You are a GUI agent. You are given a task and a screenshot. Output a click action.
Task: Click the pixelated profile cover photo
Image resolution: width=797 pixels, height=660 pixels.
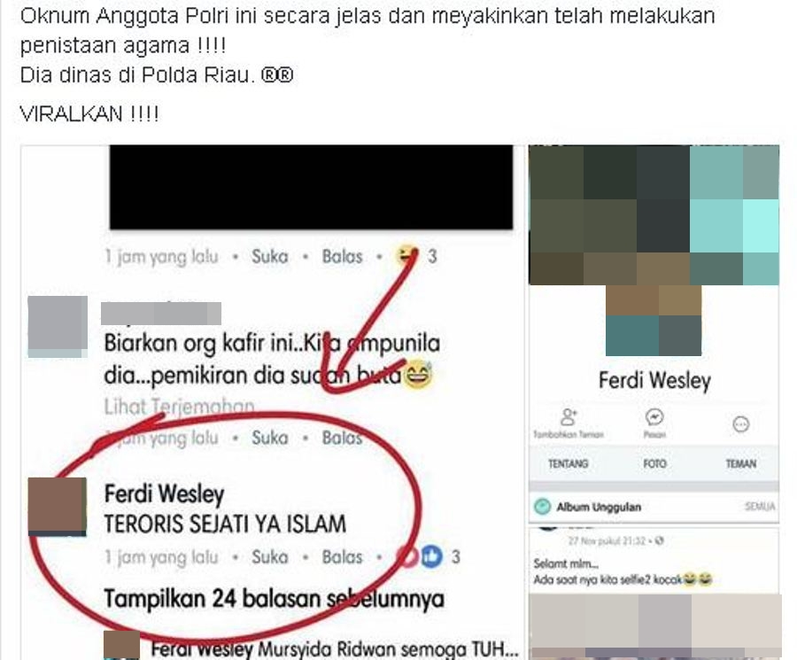coord(654,214)
